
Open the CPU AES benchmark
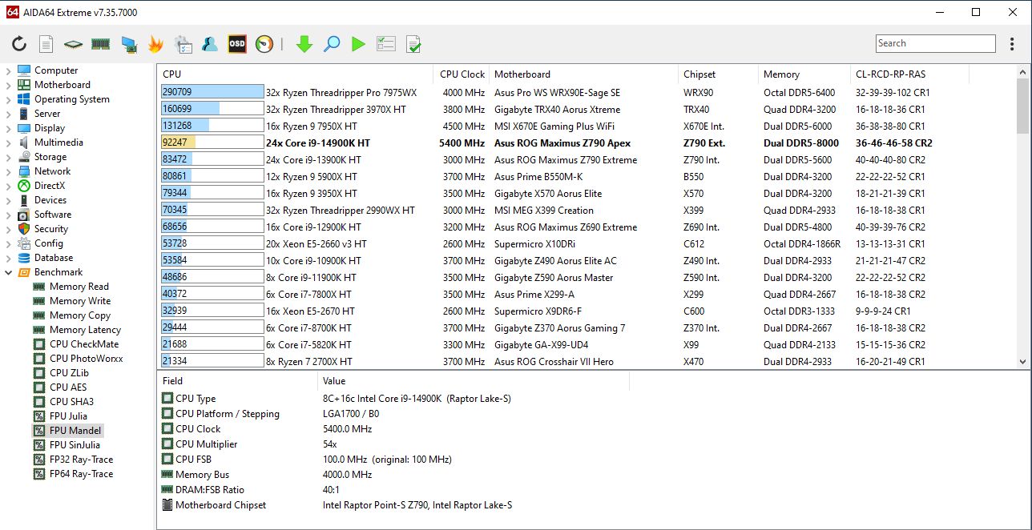coord(68,387)
